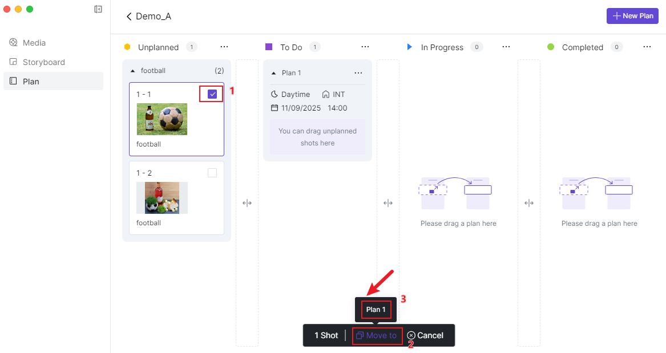The image size is (666, 353).
Task: Cancel the shot selection
Action: point(425,335)
